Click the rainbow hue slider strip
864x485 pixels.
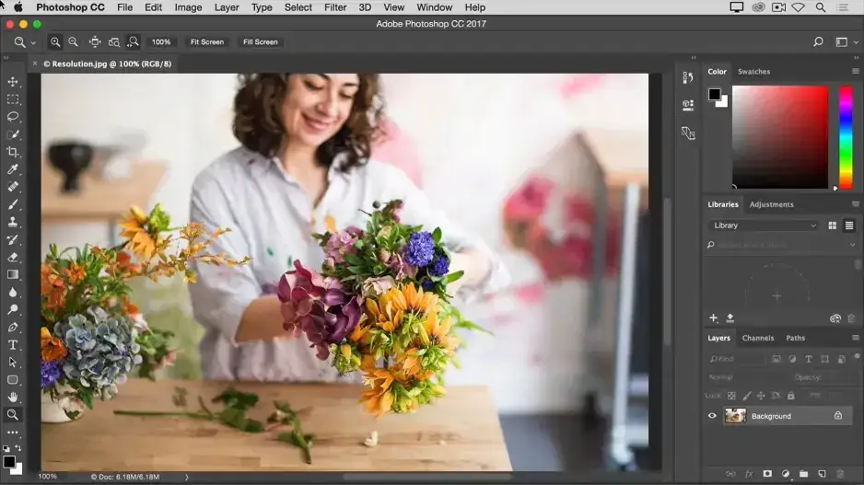[845, 137]
